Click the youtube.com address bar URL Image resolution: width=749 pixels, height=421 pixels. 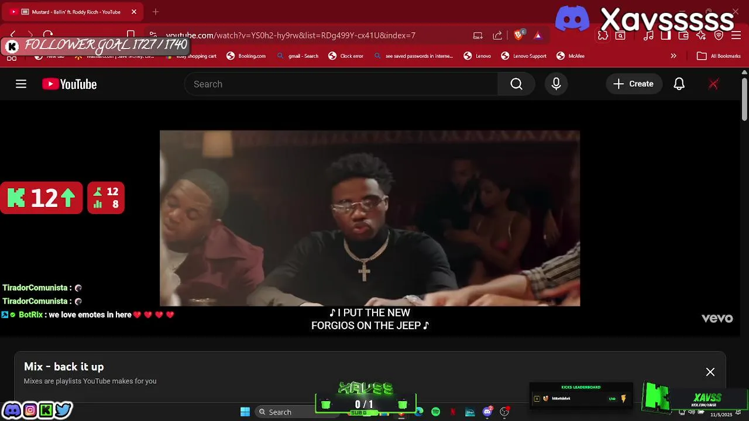pos(291,35)
